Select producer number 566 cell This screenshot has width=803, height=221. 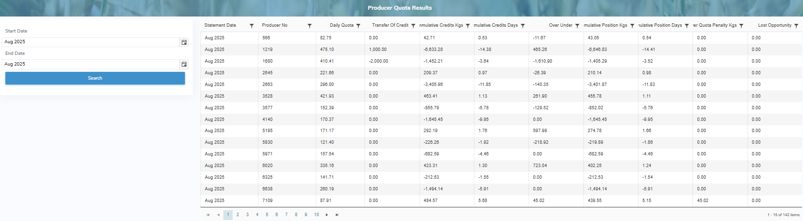click(x=287, y=38)
